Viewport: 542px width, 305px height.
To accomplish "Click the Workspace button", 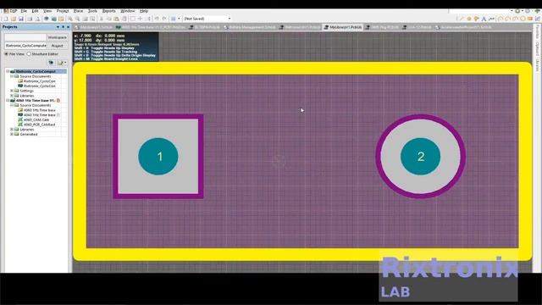I will (57, 37).
